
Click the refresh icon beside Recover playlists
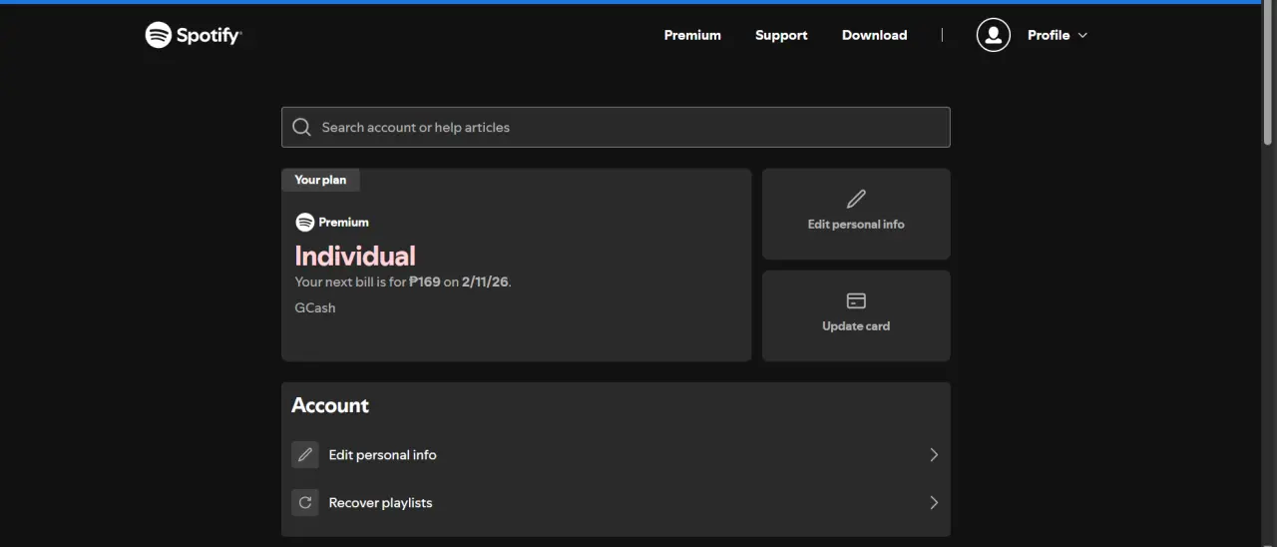tap(305, 502)
